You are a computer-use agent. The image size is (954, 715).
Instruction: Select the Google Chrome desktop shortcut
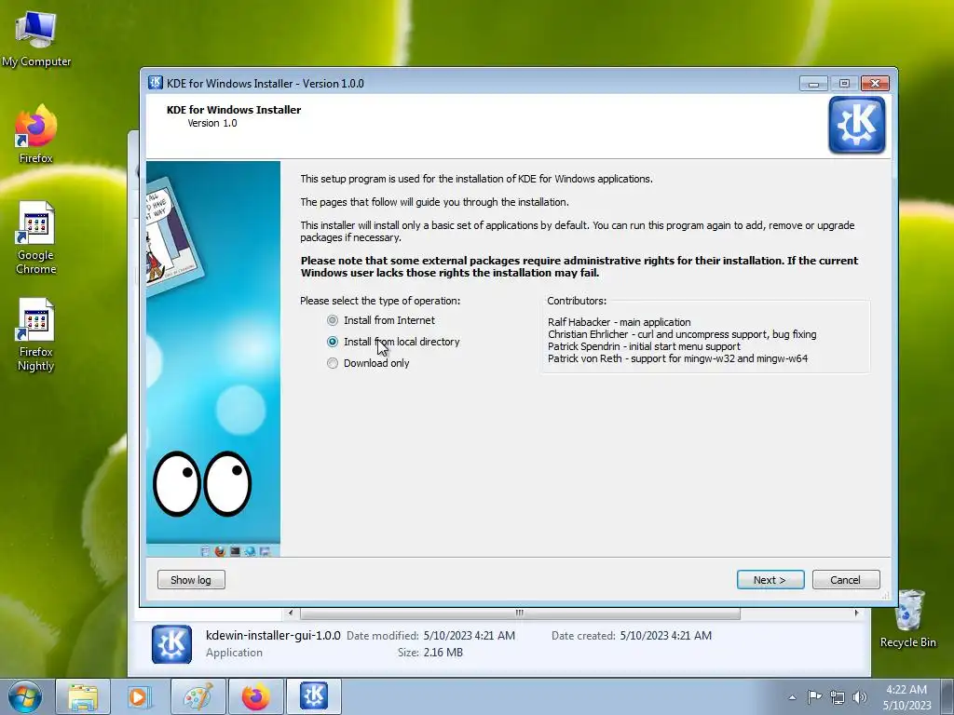click(36, 237)
